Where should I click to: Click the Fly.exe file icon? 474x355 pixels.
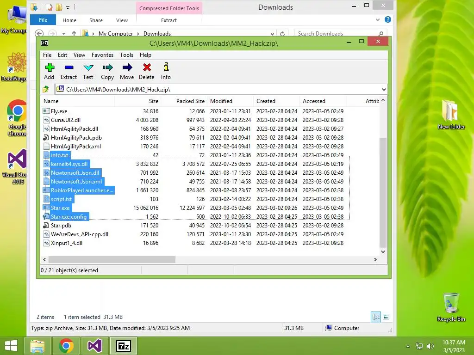46,111
